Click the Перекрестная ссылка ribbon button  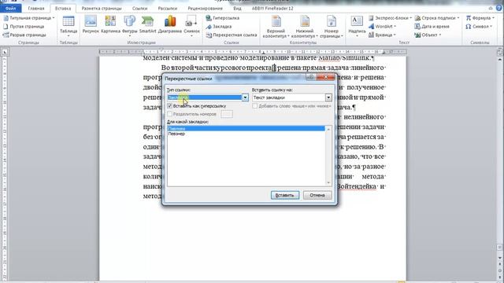pyautogui.click(x=232, y=35)
